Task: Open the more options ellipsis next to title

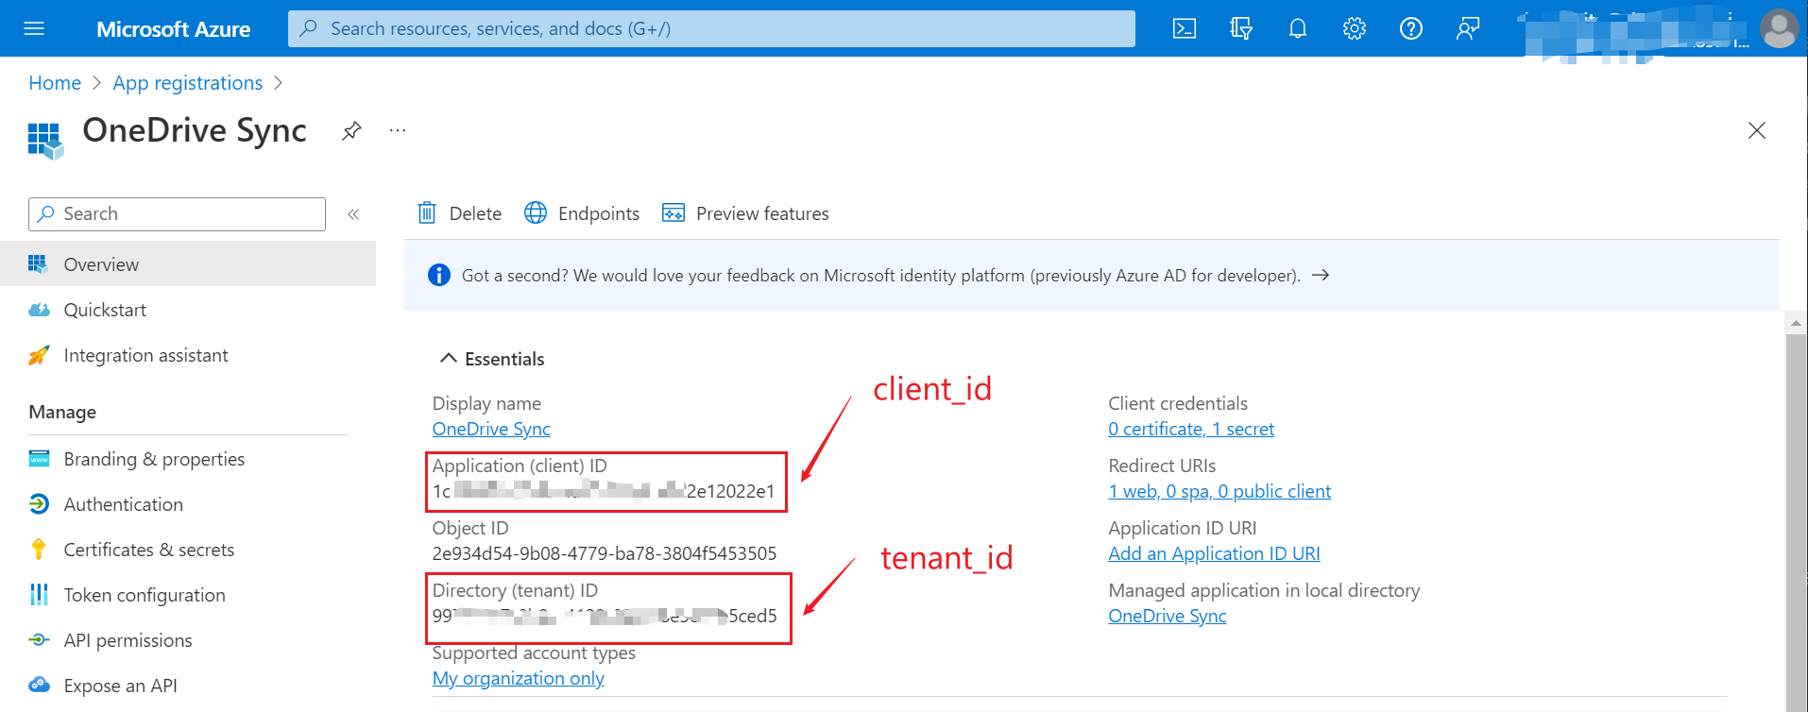Action: (x=398, y=130)
